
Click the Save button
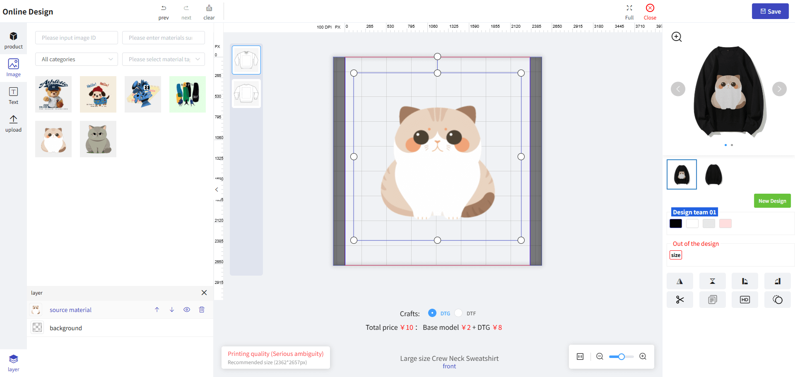click(770, 12)
